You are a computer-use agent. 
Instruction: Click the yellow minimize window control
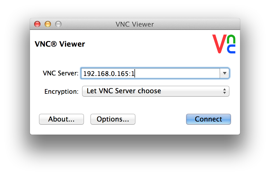click(48, 24)
